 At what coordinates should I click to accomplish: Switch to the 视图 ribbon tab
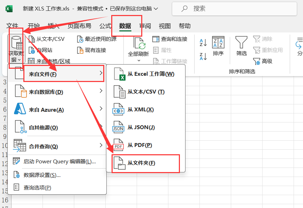tap(165, 26)
